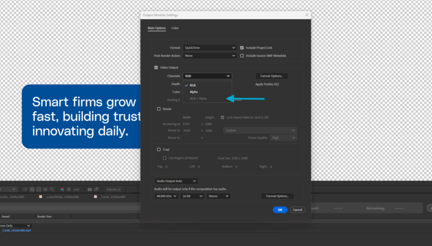Close the Output Module Settings dialog

[307, 15]
